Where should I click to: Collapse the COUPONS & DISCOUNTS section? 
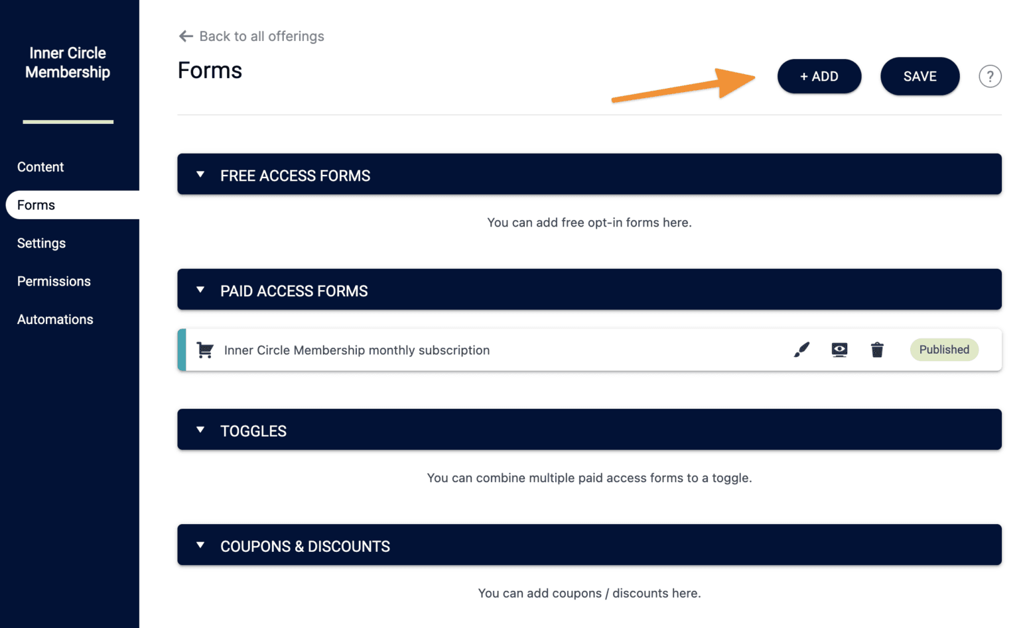tap(200, 545)
